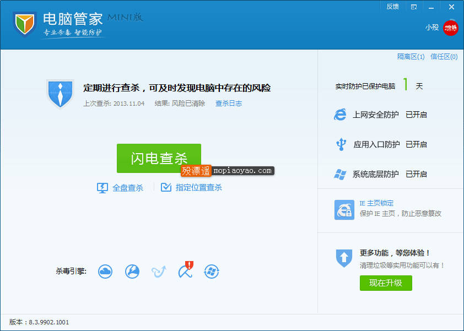This screenshot has width=464, height=331.
Task: Select the Windows repair engine icon
Action: pyautogui.click(x=212, y=272)
